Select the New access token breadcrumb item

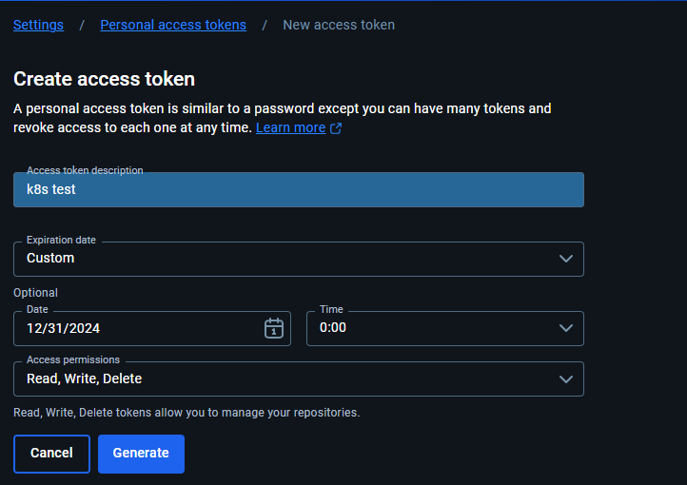(339, 25)
